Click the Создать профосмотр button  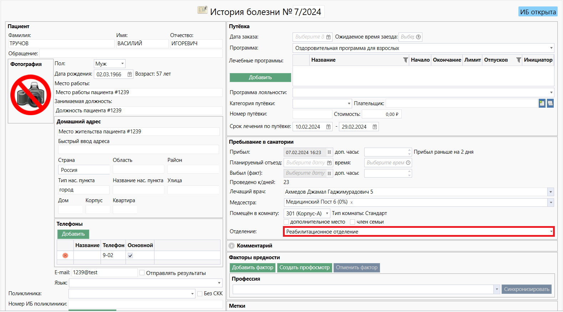click(304, 267)
